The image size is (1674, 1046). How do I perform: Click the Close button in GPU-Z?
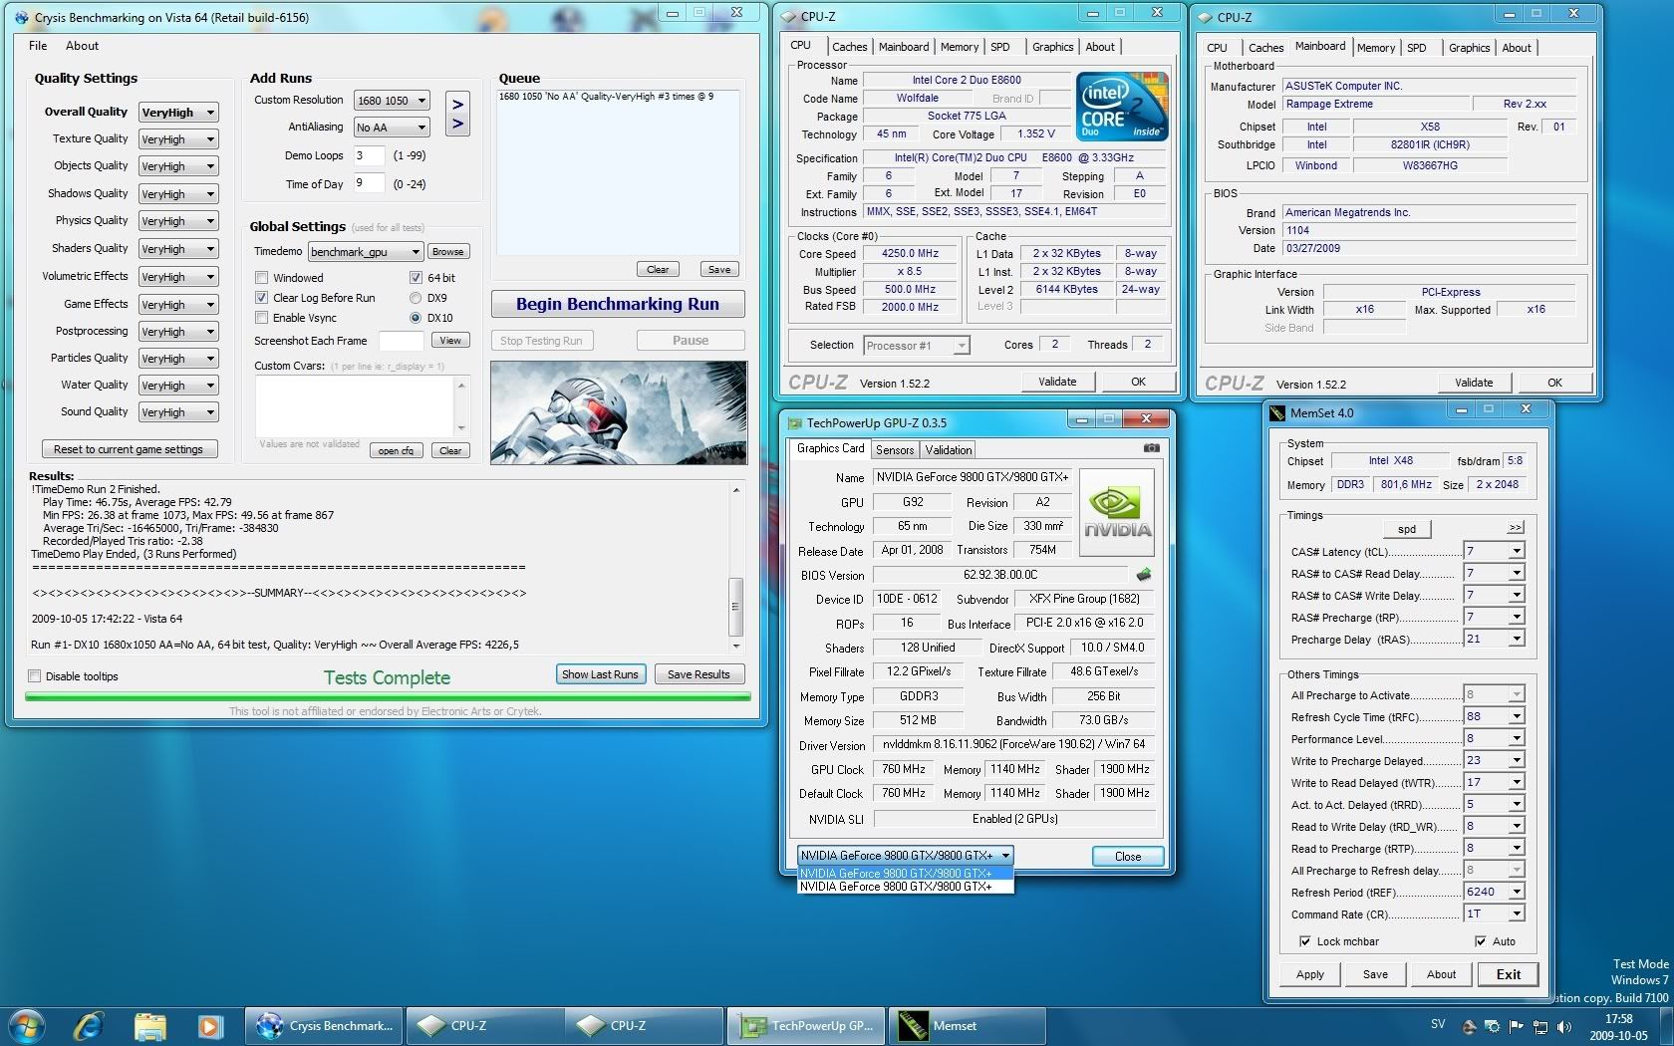(1128, 857)
